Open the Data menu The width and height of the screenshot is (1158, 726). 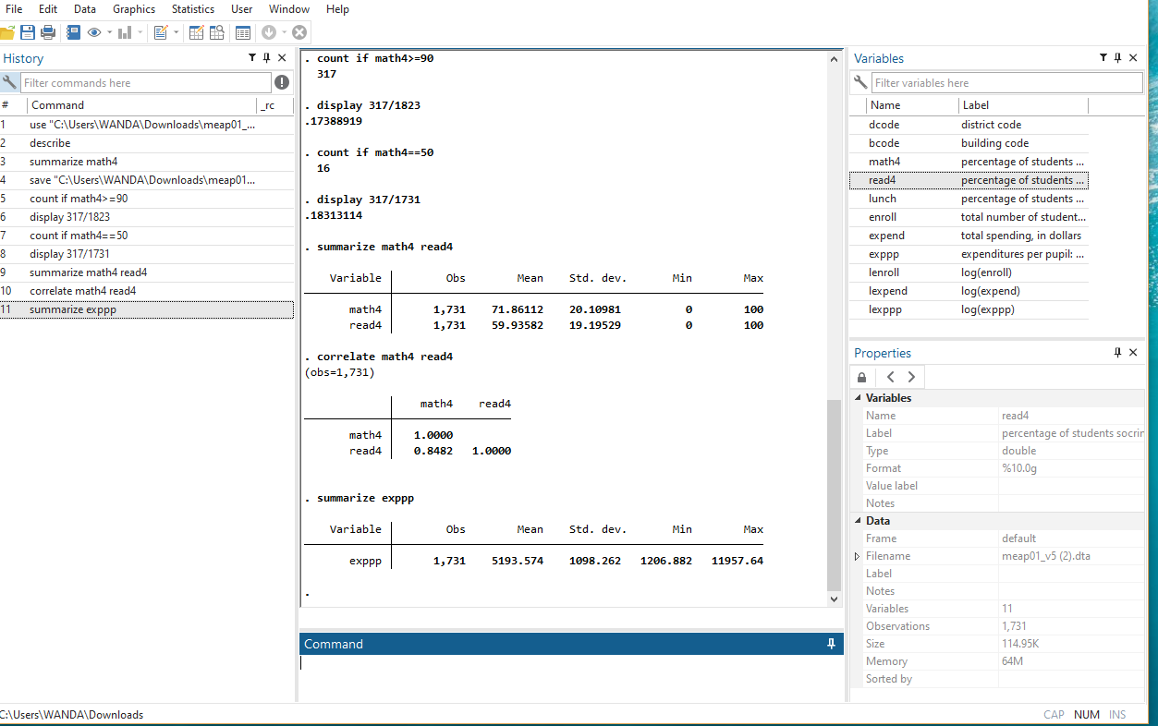tap(85, 9)
